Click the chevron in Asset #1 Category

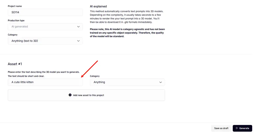(160, 82)
